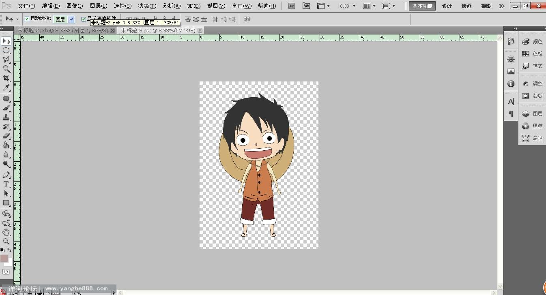This screenshot has height=295, width=546.
Task: Open the History panel icon
Action: [511, 42]
